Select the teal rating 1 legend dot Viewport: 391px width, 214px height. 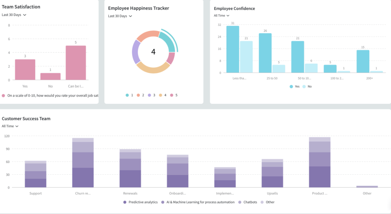(x=127, y=95)
